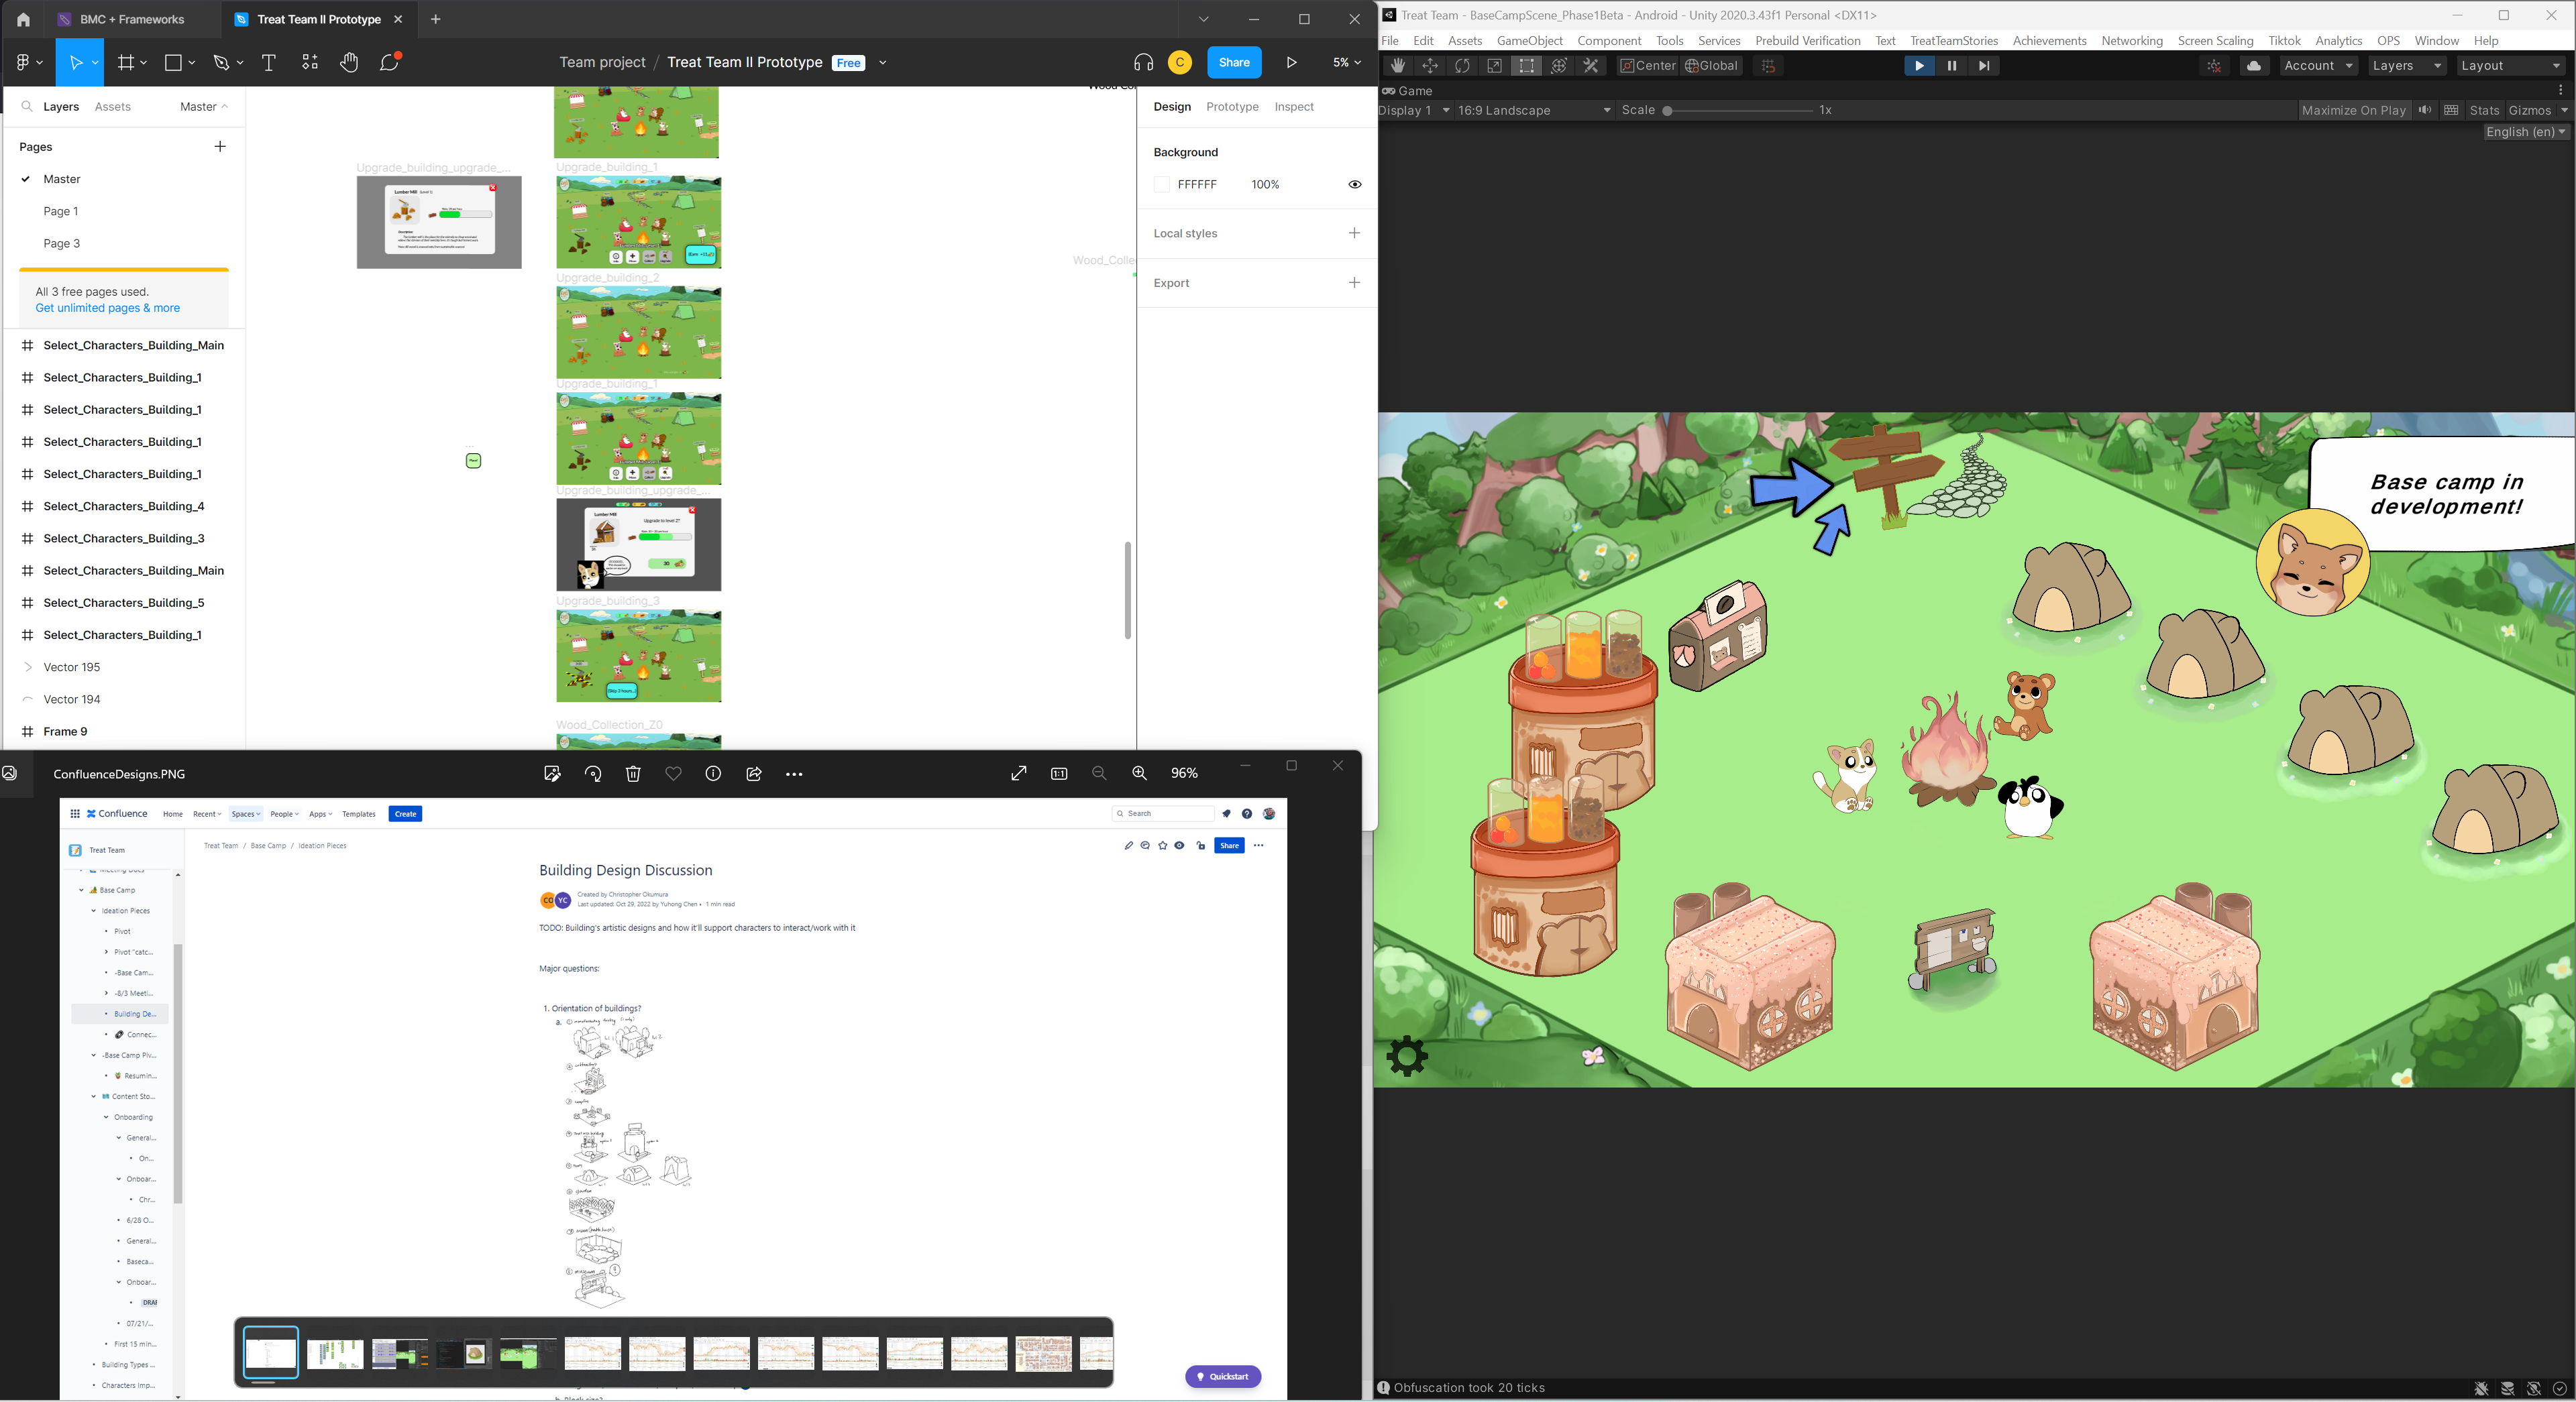The image size is (2576, 1402).
Task: Open Photos viewer's See more ellipsis
Action: point(794,774)
